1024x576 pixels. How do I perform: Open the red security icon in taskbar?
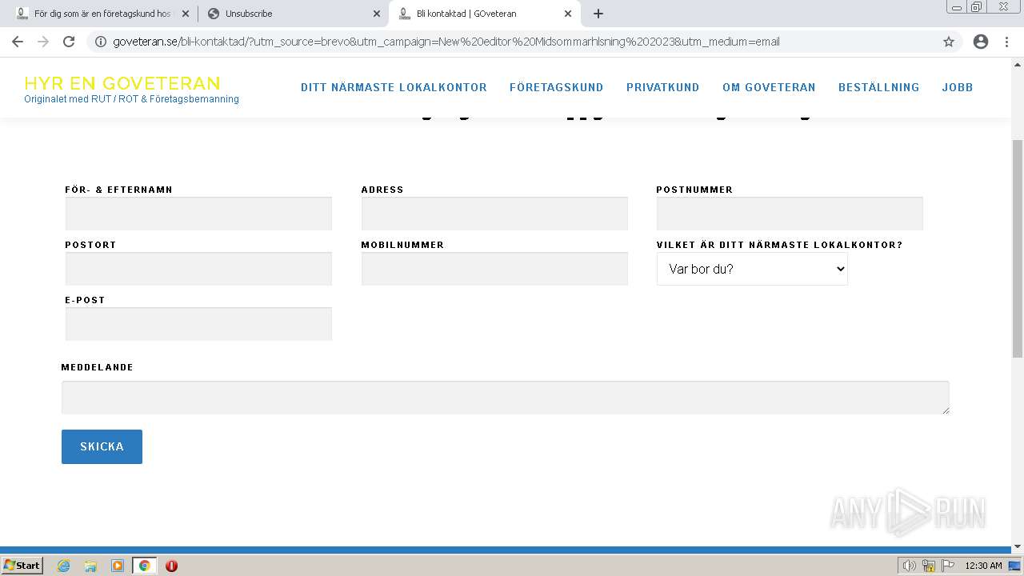pos(171,566)
